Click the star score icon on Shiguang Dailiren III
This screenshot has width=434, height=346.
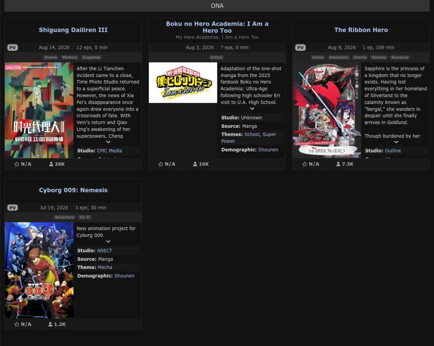[x=16, y=164]
